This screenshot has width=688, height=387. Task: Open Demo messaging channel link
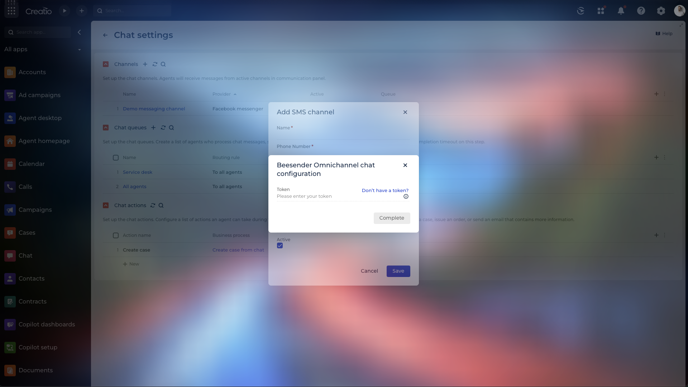[154, 109]
